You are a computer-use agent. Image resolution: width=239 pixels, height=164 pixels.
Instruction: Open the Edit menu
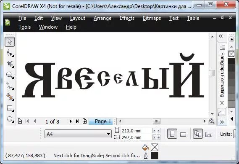38,18
